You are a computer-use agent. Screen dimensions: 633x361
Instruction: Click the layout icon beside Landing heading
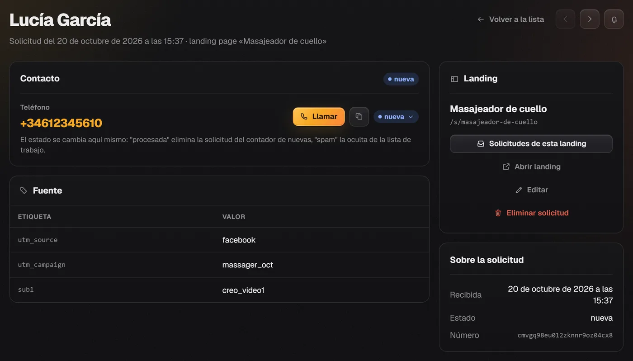tap(454, 79)
